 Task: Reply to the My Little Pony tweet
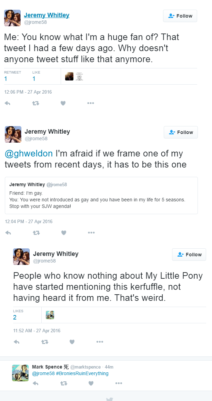16,342
